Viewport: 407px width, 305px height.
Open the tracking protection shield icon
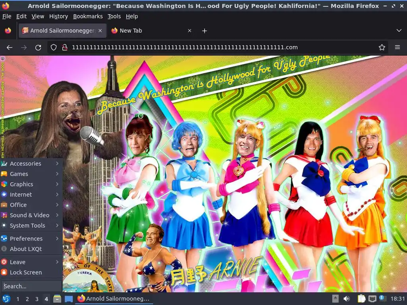(54, 47)
